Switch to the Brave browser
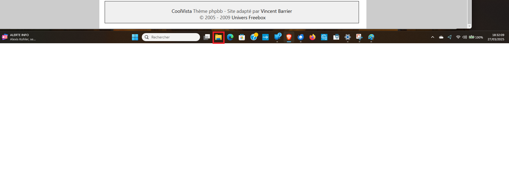Screen dimensions: 509x173 pyautogui.click(x=289, y=37)
